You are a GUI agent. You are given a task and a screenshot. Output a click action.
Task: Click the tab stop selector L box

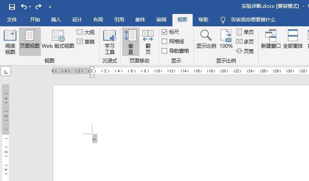[6, 71]
